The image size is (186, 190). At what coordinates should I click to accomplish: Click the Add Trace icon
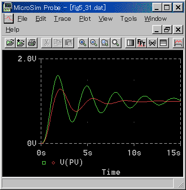coord(178,43)
